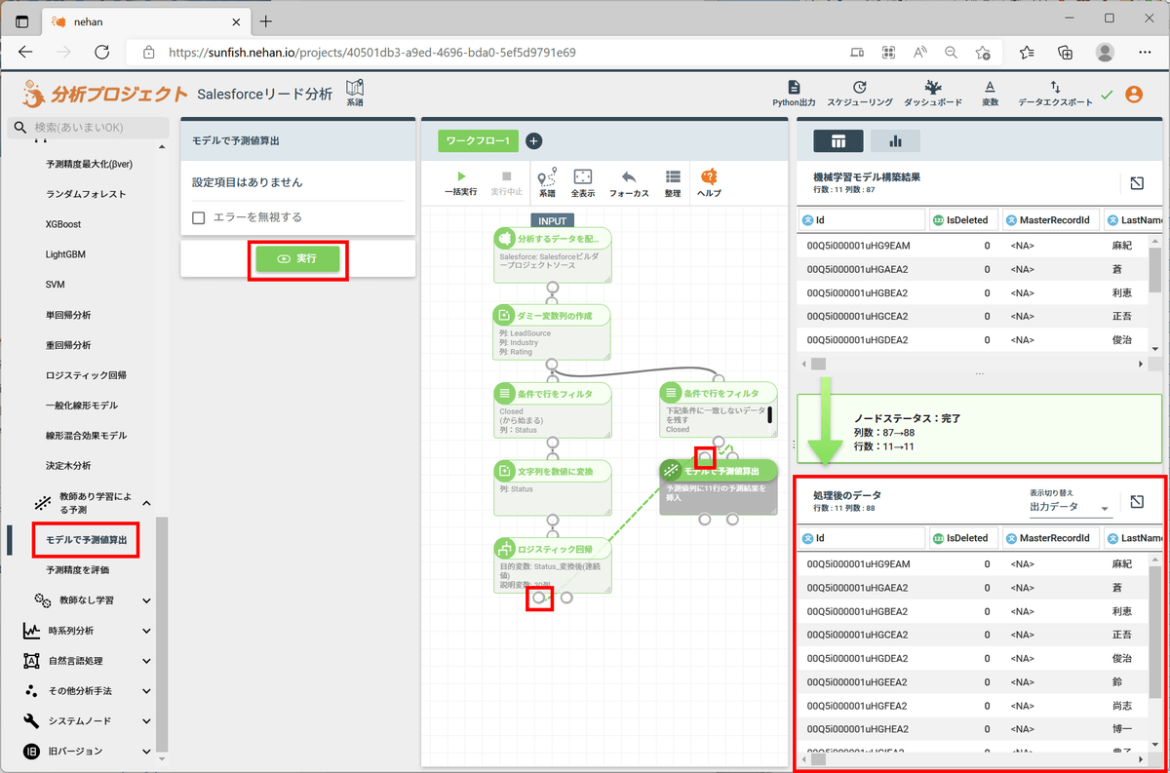The height and width of the screenshot is (773, 1170).
Task: Switch to table view in the results panel
Action: [838, 141]
